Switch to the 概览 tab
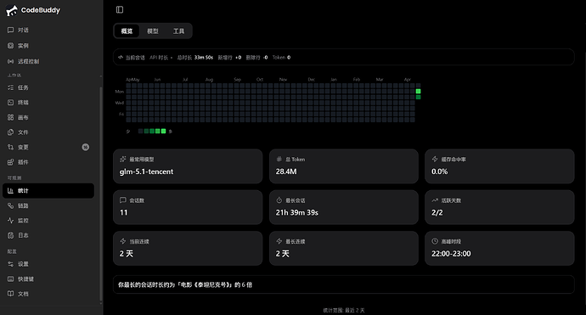 tap(127, 31)
